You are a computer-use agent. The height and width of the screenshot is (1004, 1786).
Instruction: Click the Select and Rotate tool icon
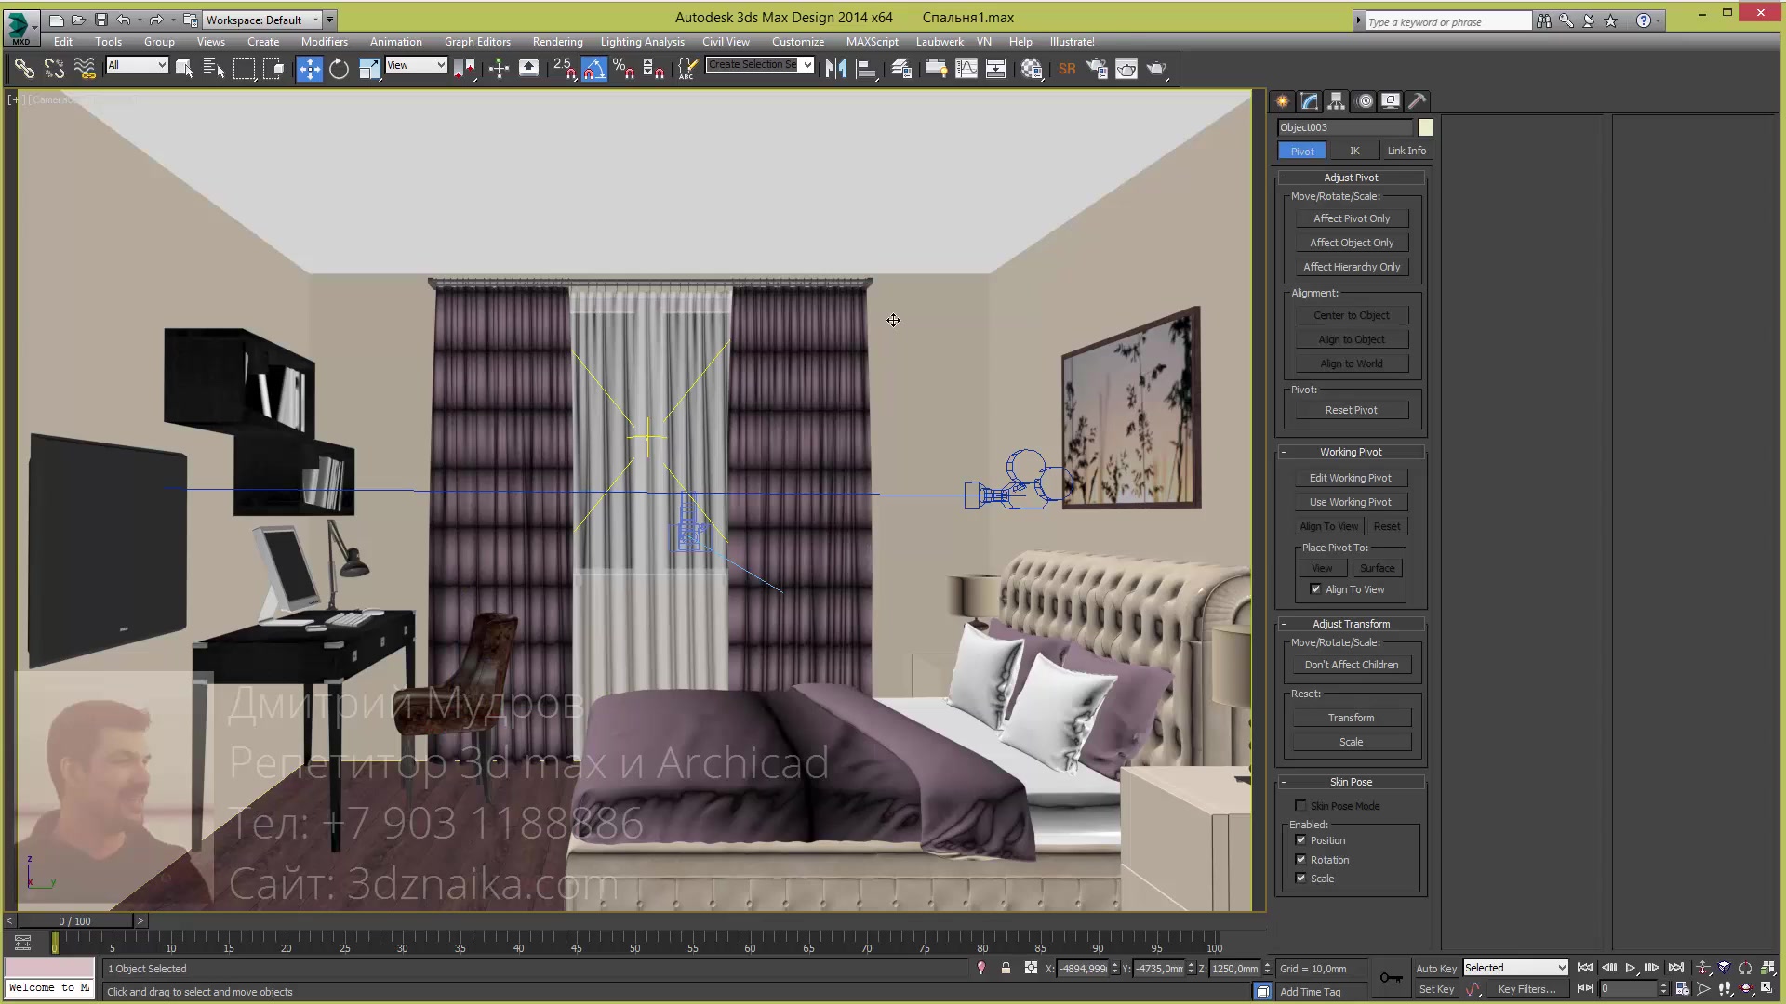[x=339, y=69]
